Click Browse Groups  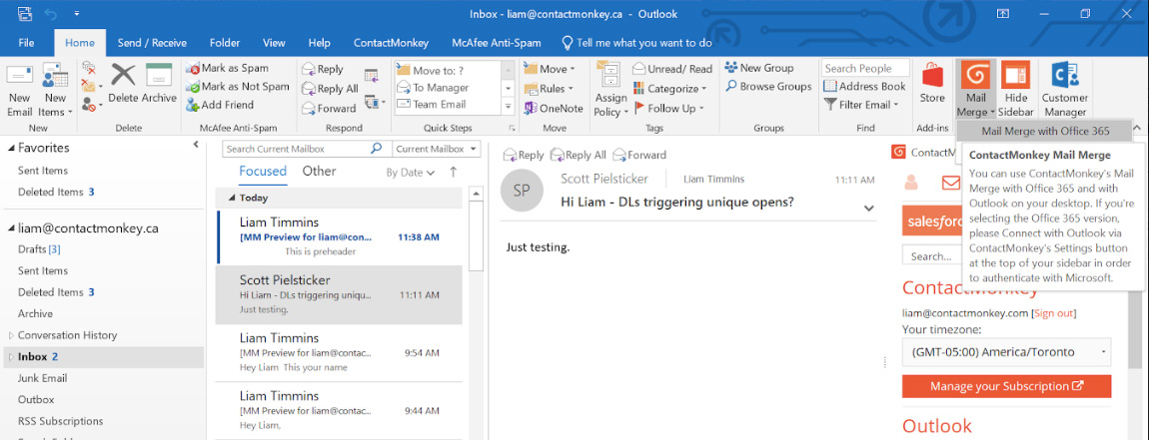coord(768,87)
